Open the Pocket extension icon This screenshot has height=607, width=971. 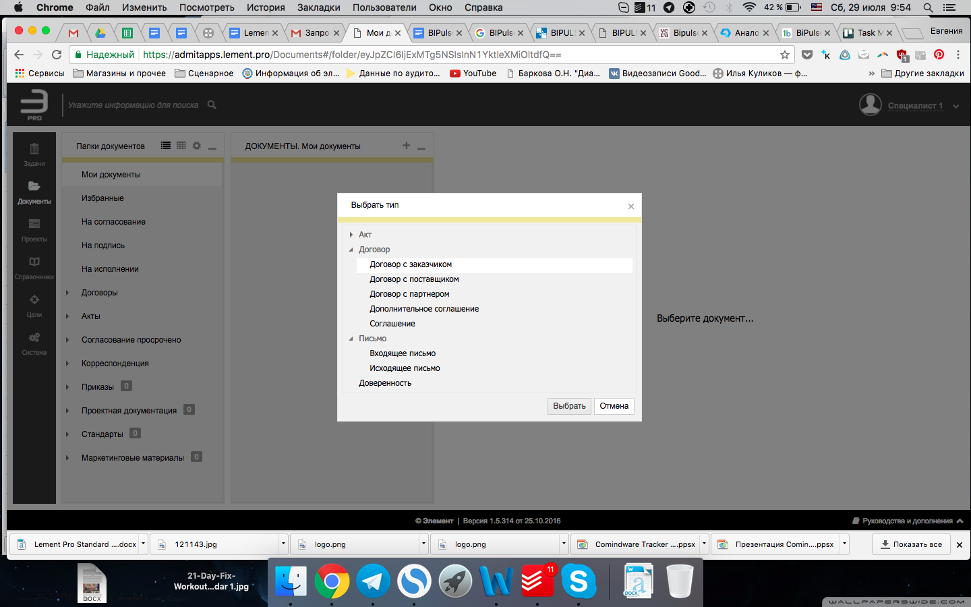[807, 55]
